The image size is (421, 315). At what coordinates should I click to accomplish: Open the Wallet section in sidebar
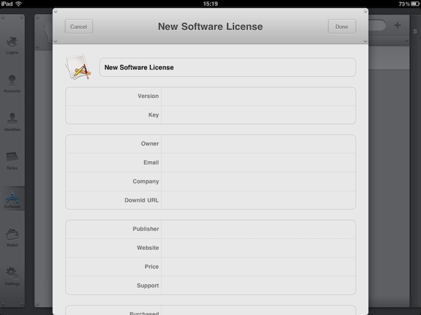click(12, 238)
